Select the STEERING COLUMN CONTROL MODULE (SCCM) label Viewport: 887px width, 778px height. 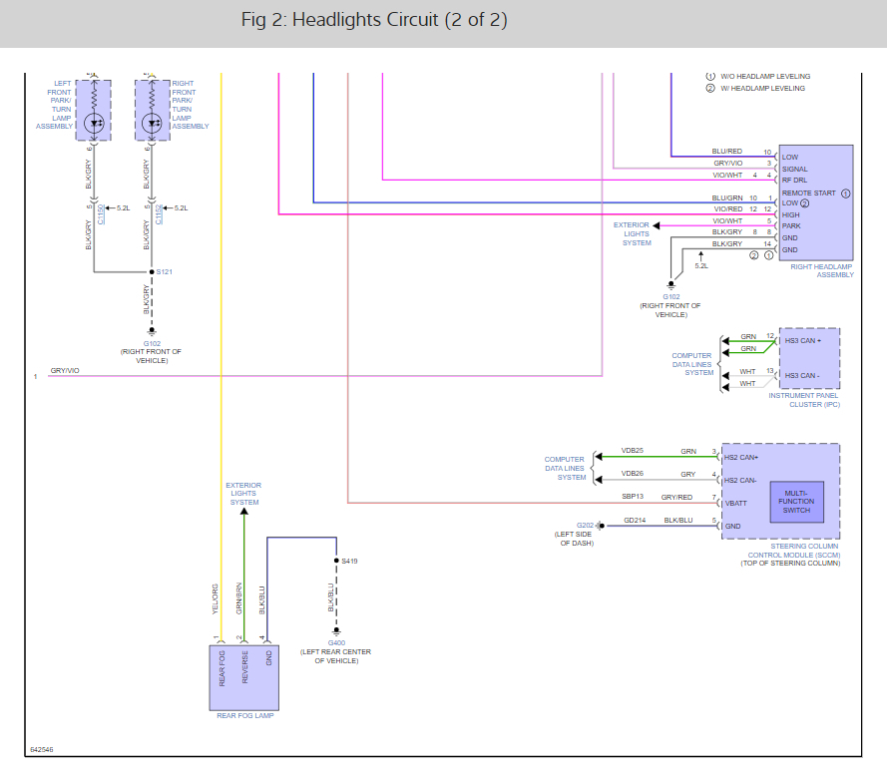[793, 551]
